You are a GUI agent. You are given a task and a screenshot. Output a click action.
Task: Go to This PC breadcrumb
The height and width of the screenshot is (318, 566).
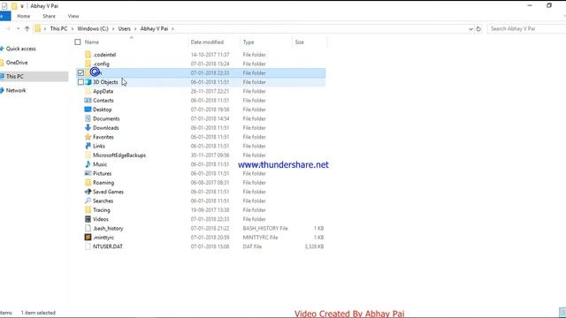click(59, 29)
